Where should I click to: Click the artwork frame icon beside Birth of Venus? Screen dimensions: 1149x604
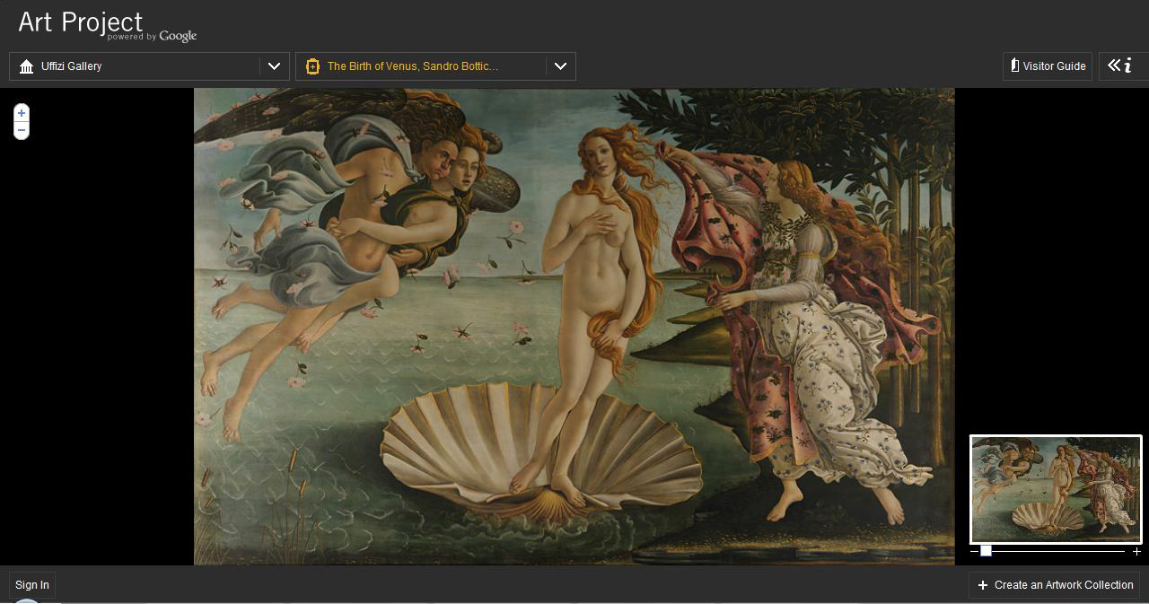(312, 66)
